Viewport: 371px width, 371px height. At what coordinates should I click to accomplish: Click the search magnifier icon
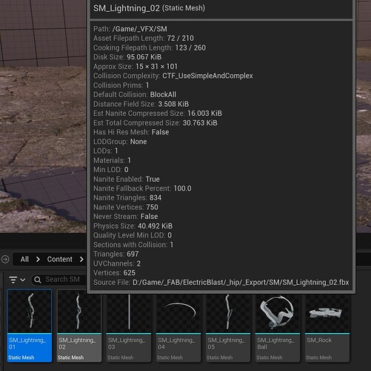click(38, 280)
